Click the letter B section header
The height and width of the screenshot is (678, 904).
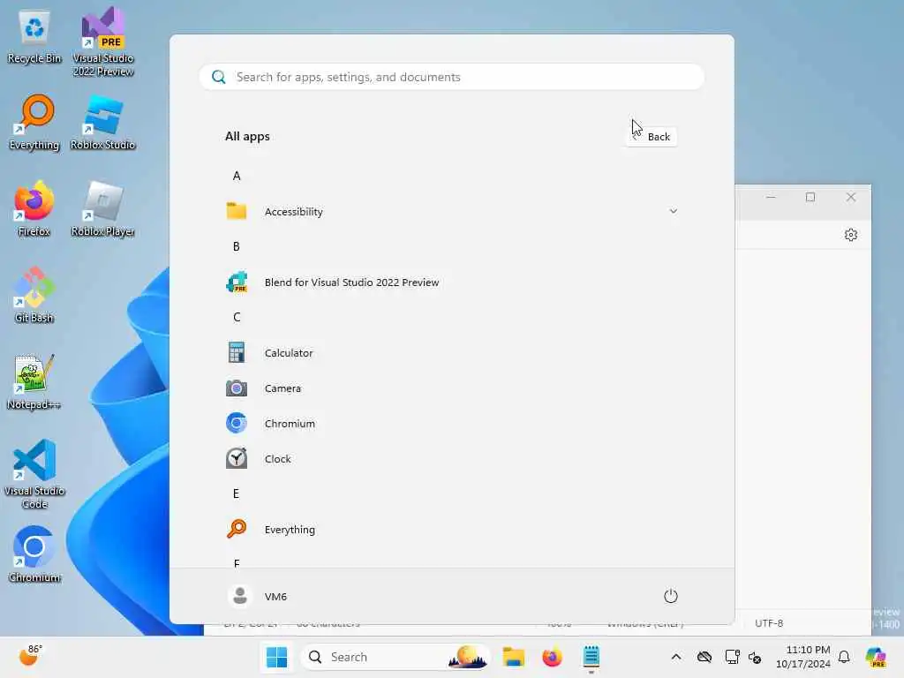237,247
